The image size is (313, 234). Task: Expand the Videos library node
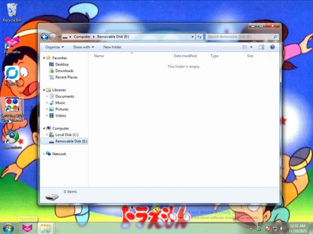coord(47,115)
